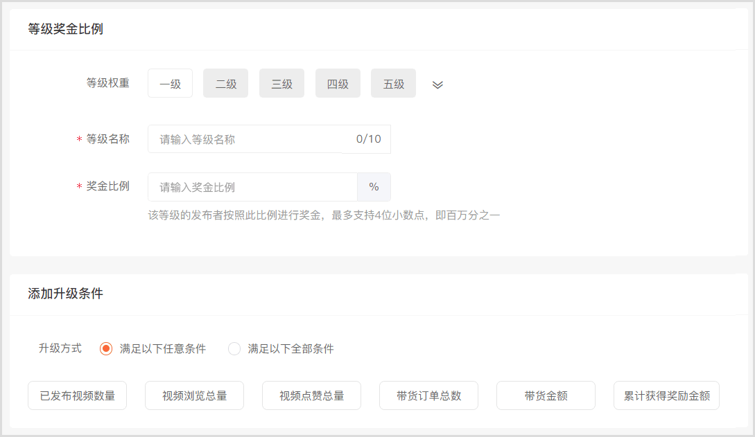Select 满足以下任意条件 radio option
The image size is (755, 437).
coord(106,348)
